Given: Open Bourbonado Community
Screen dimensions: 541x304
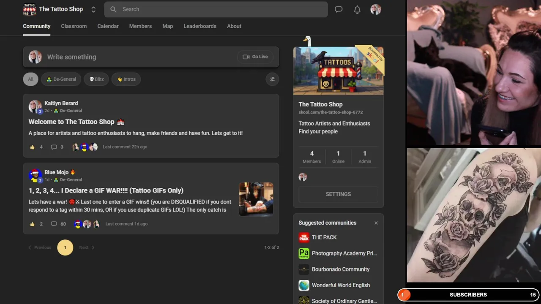Looking at the screenshot, I should 341,269.
